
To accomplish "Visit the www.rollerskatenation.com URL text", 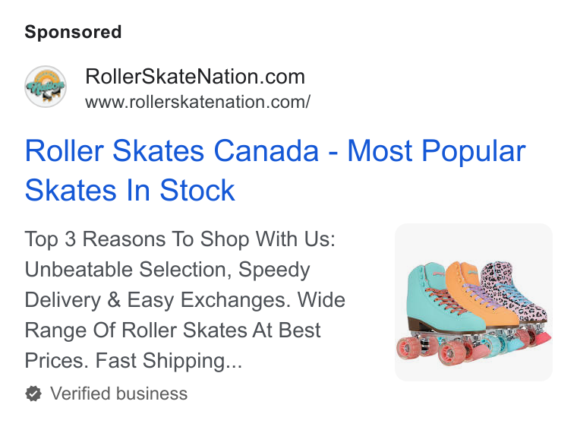I will 197,102.
